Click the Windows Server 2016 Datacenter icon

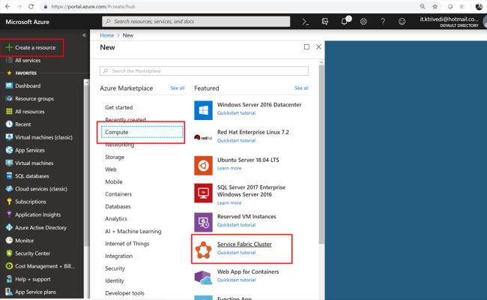204,110
